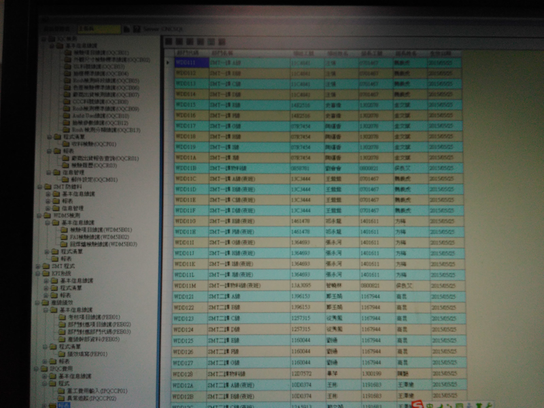
Task: Click the yellow input field in toolbar
Action: coord(99,29)
